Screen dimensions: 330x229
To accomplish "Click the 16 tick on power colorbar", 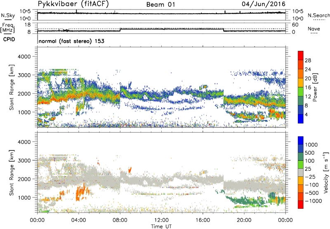I will coord(308,88).
